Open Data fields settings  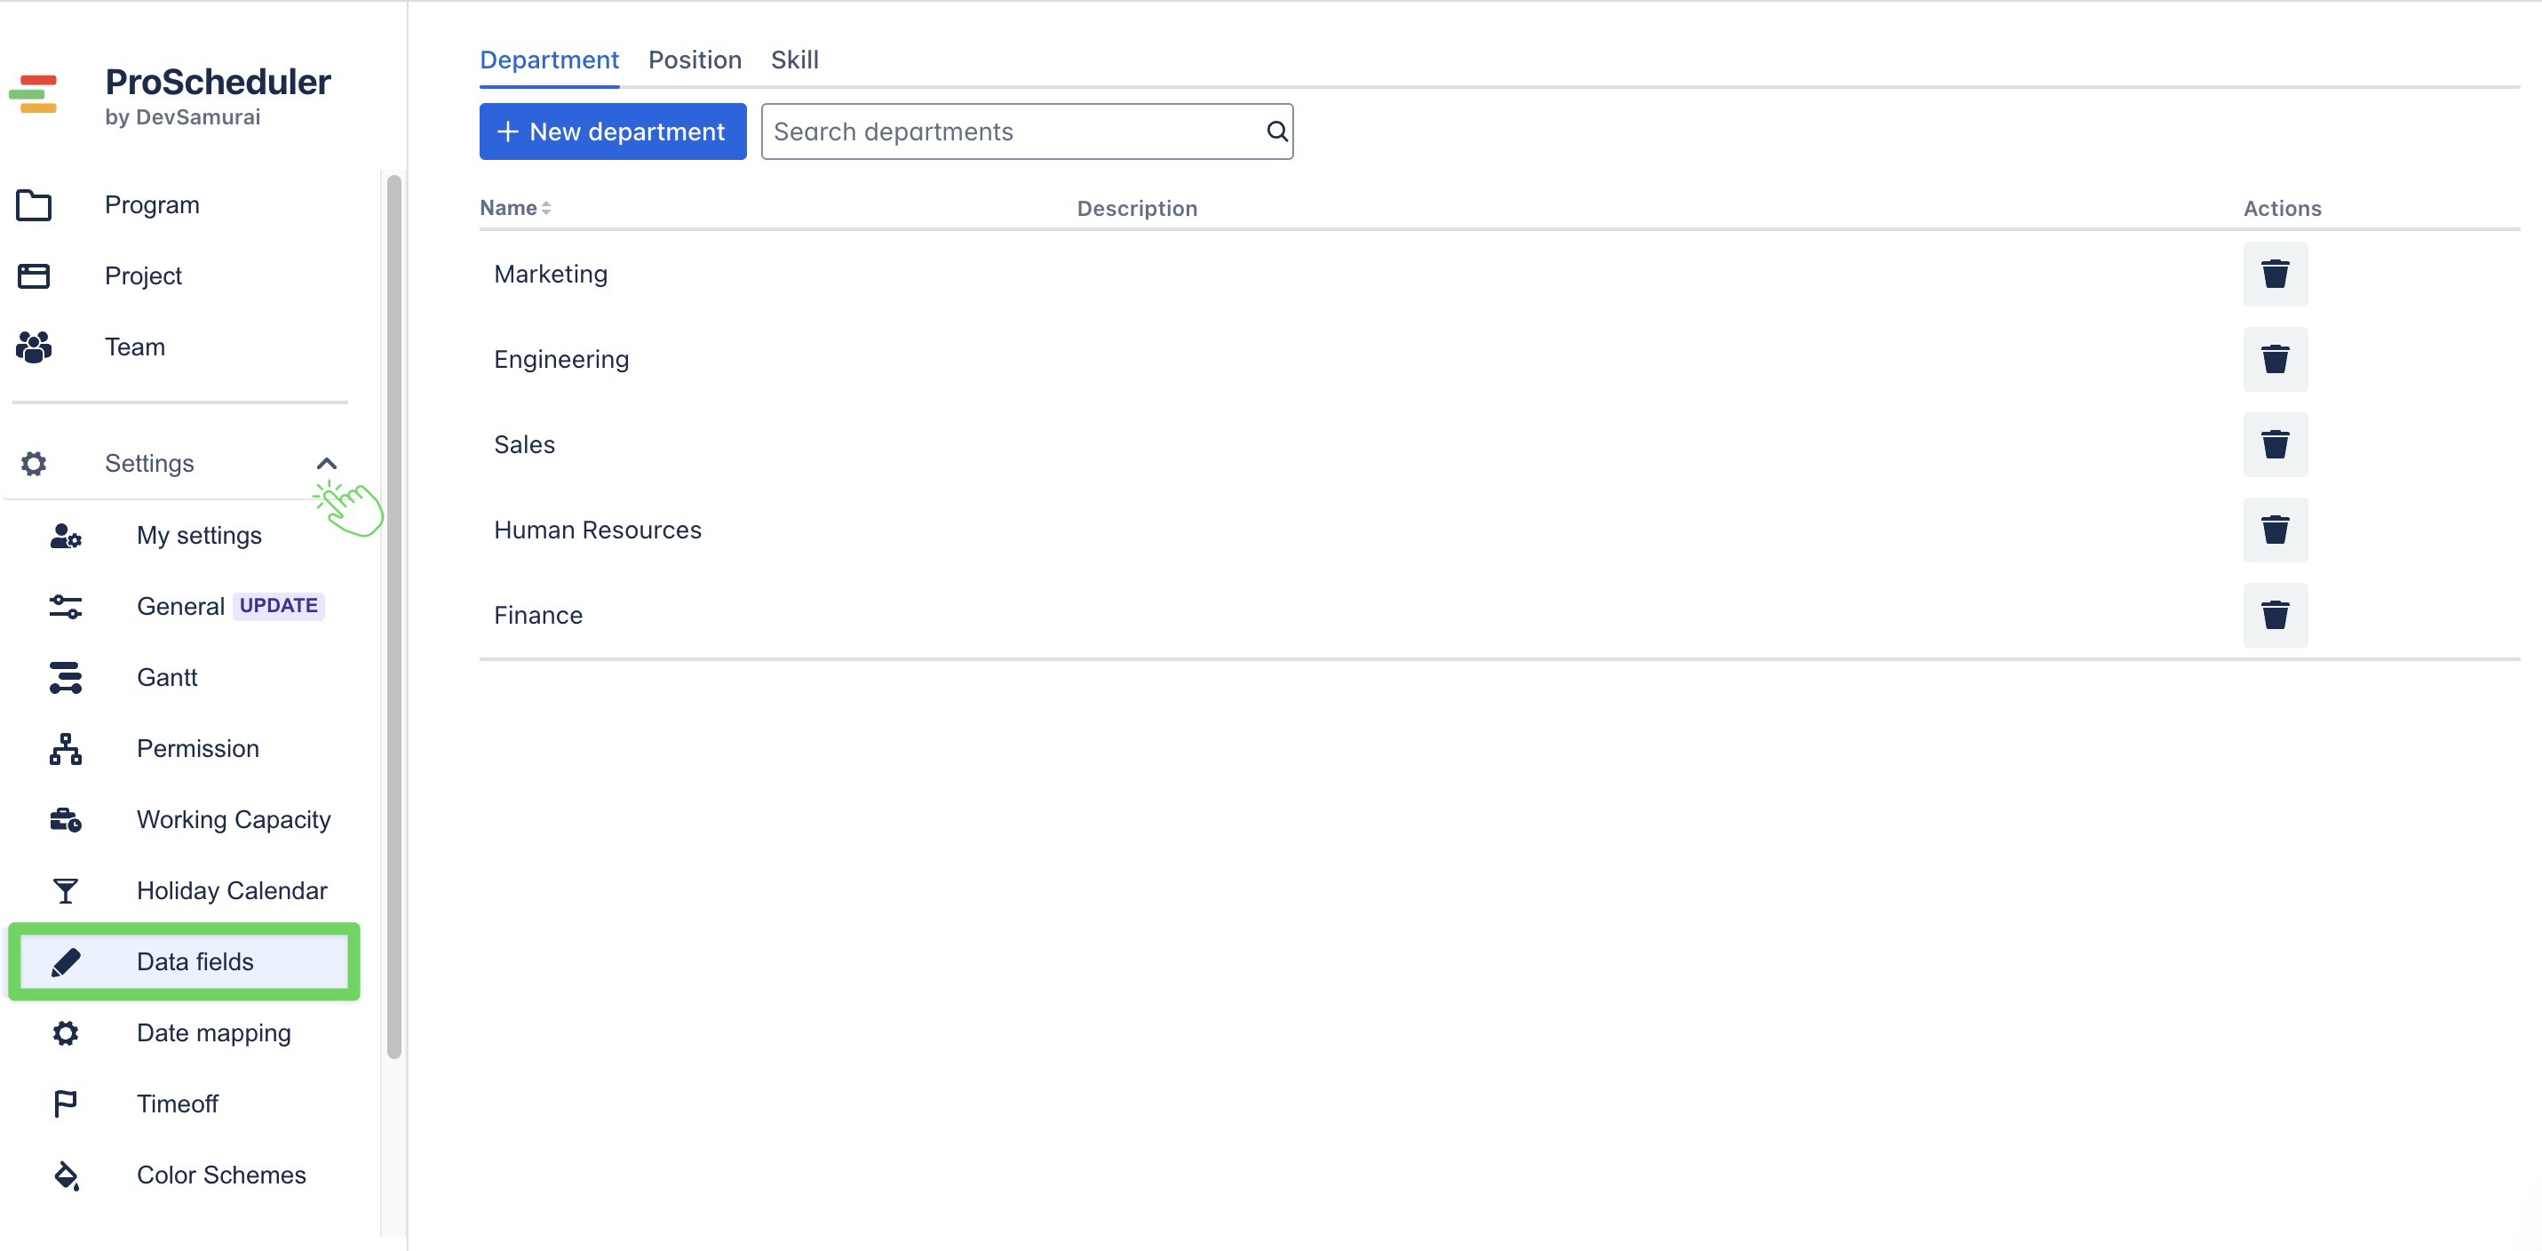[x=185, y=961]
